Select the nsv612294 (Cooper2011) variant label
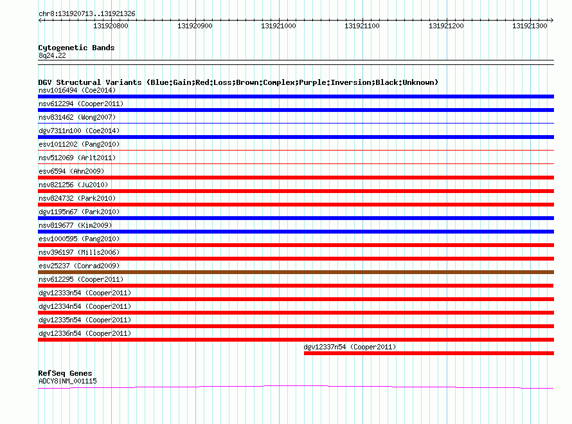 81,104
